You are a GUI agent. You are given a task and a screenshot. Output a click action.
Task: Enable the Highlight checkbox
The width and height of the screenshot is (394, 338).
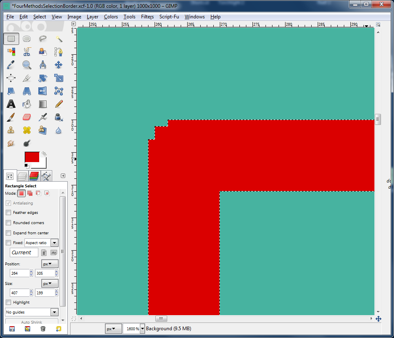click(9, 302)
